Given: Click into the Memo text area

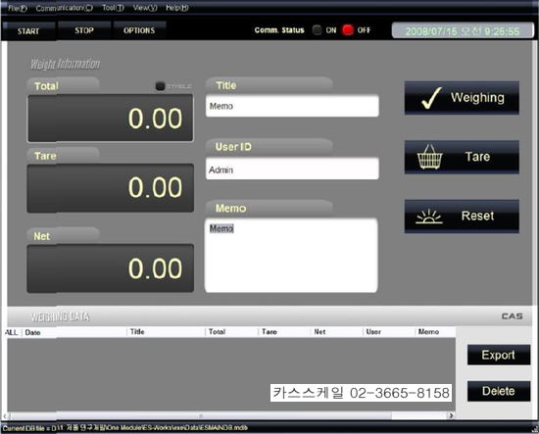Looking at the screenshot, I should (x=291, y=256).
